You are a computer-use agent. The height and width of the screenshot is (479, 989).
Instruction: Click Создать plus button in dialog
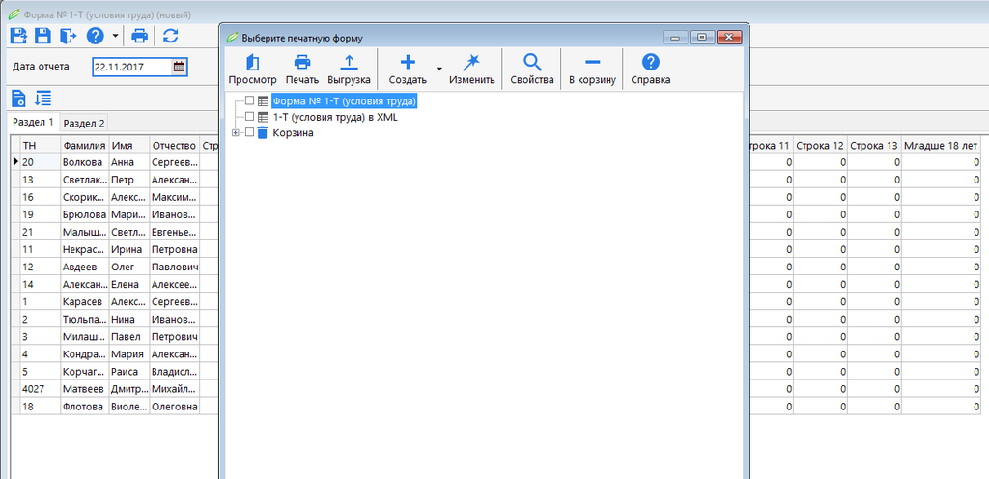409,70
